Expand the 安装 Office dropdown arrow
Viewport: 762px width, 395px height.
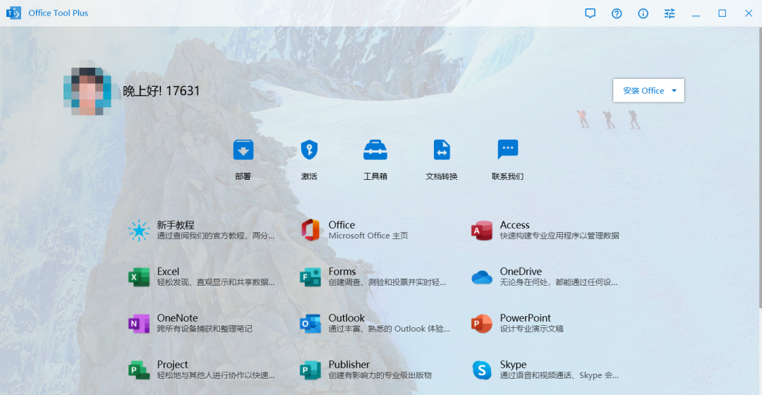point(674,90)
